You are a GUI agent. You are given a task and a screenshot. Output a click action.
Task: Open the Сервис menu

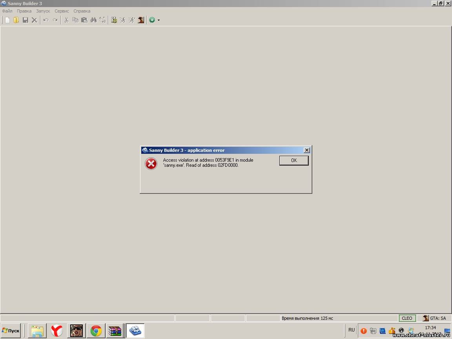pyautogui.click(x=62, y=11)
